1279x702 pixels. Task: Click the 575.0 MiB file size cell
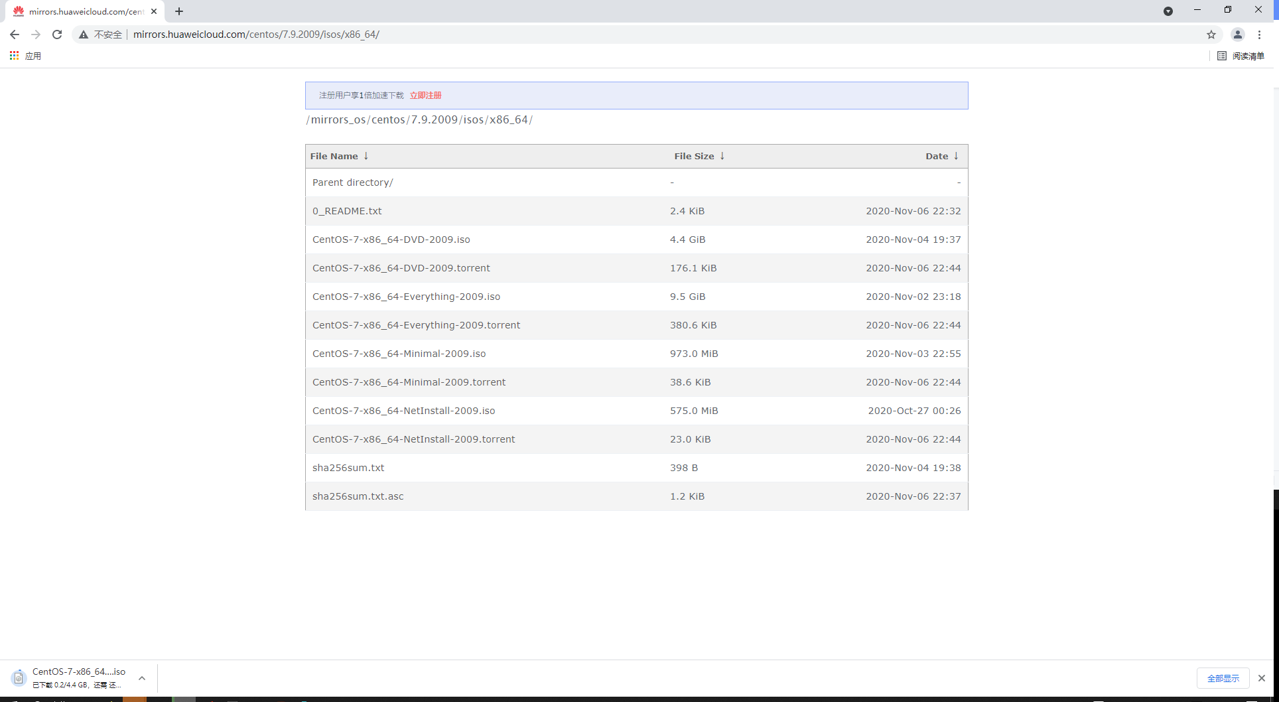(694, 411)
